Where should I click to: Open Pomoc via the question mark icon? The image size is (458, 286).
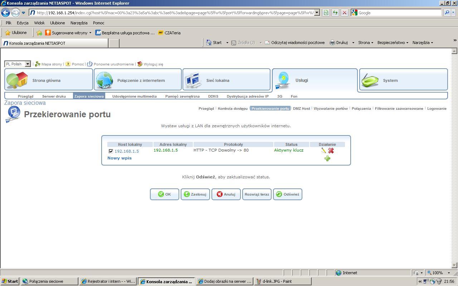(x=68, y=64)
